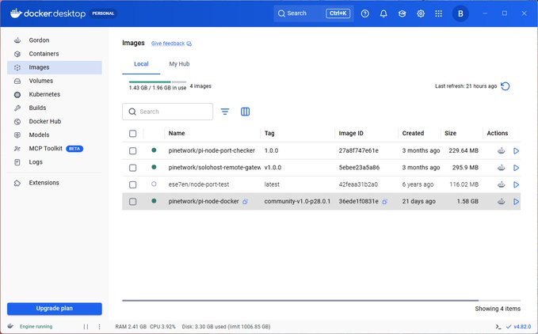Open the B account avatar menu

pyautogui.click(x=460, y=13)
